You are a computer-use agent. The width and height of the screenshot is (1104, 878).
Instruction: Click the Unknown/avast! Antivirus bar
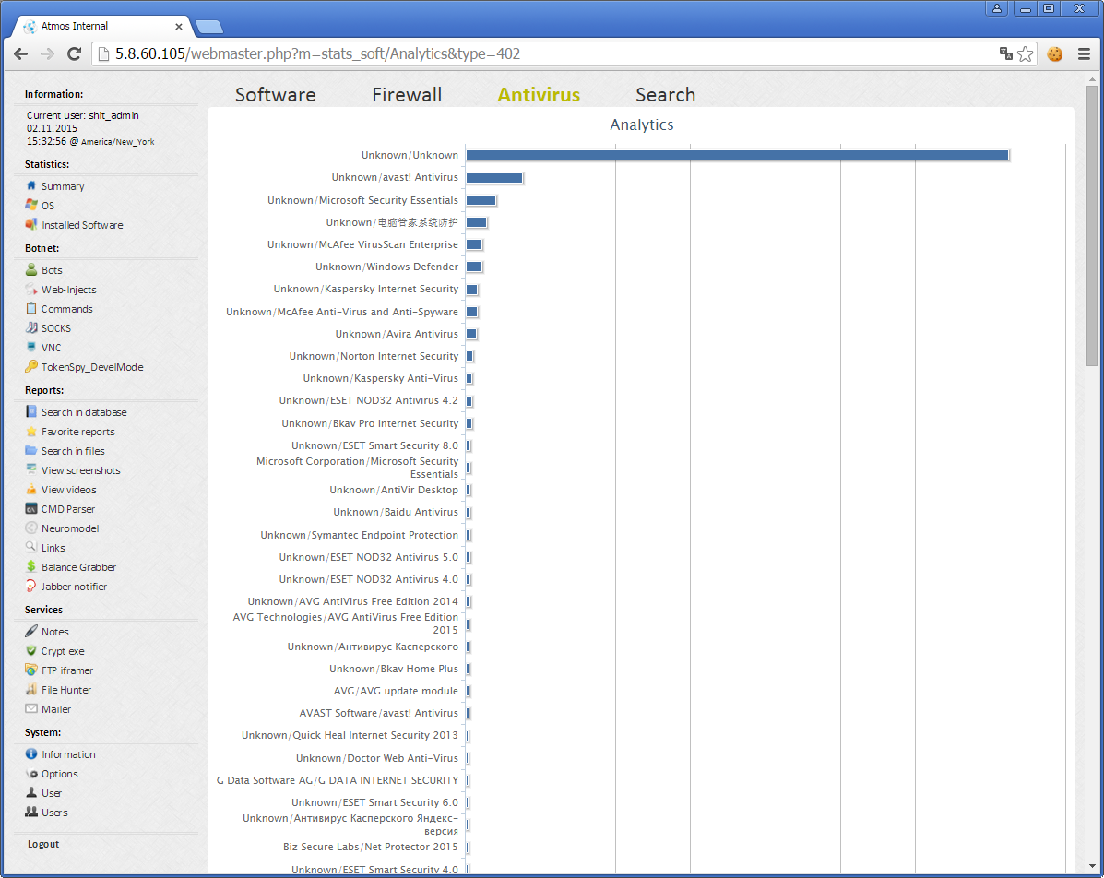click(494, 177)
